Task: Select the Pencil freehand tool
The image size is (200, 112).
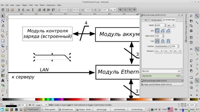Action: click(3, 66)
